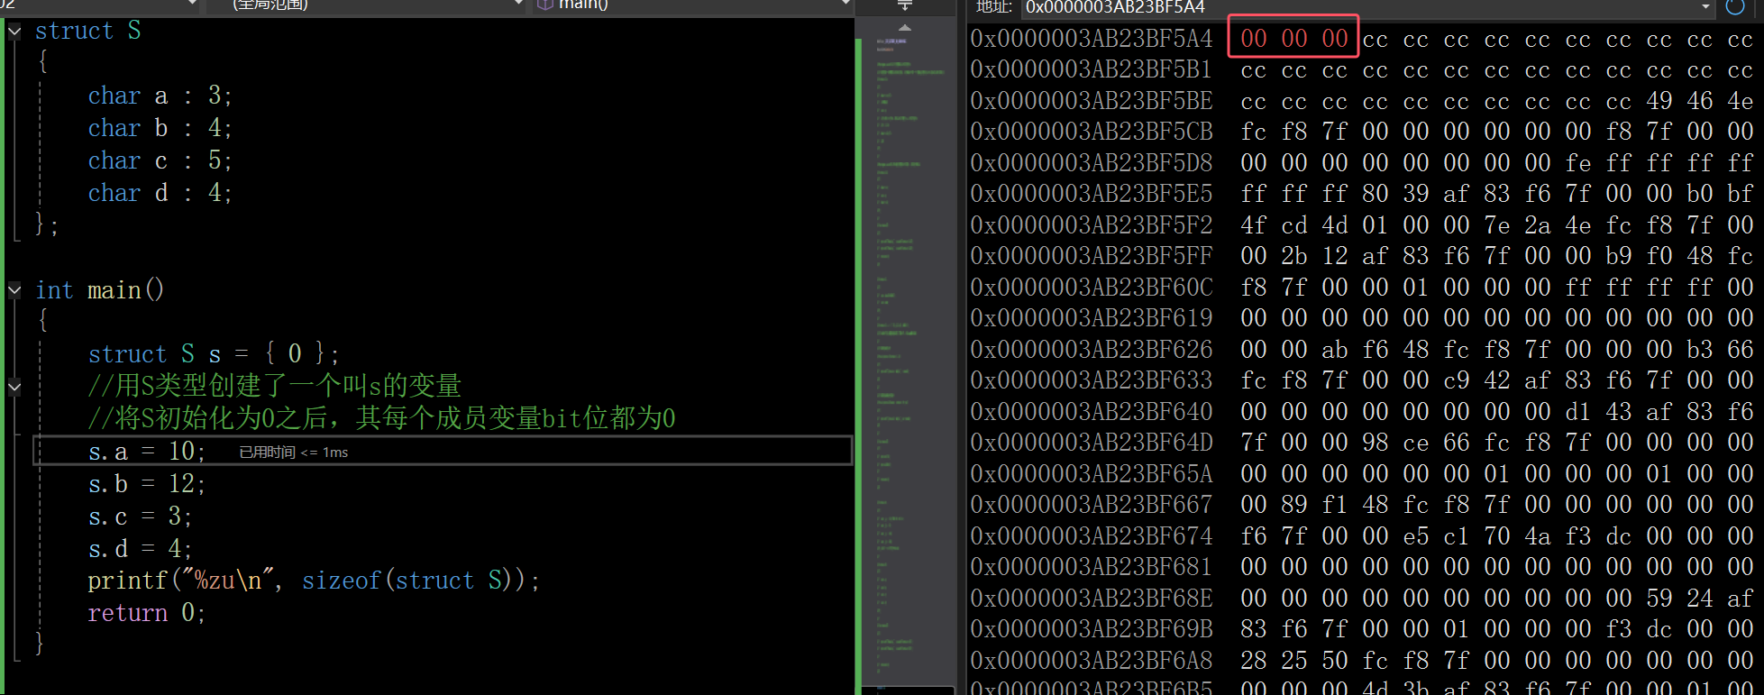Open the memory address history dropdown
The width and height of the screenshot is (1764, 695).
[1705, 7]
